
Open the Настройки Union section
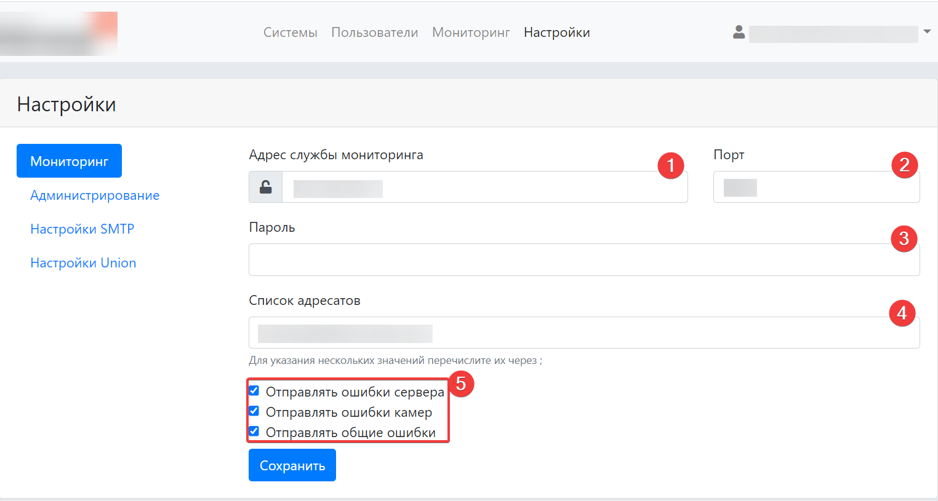point(83,263)
